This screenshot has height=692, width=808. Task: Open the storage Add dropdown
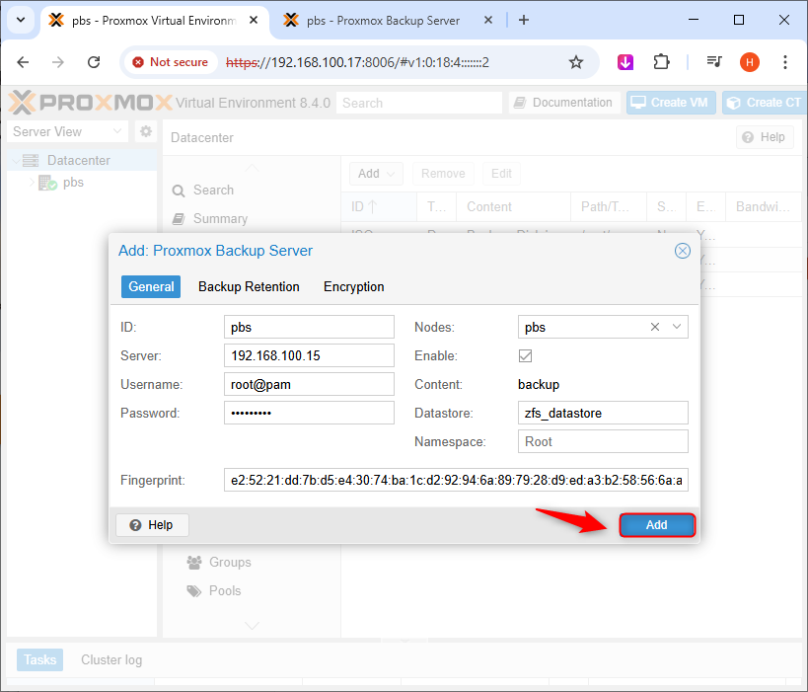(376, 174)
